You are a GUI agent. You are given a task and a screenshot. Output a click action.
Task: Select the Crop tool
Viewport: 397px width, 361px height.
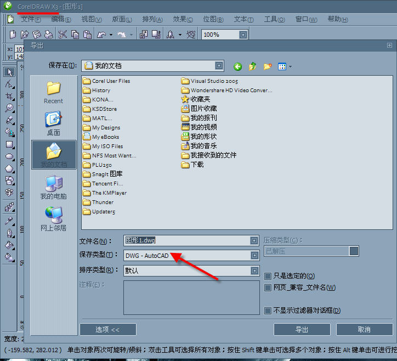[9, 96]
